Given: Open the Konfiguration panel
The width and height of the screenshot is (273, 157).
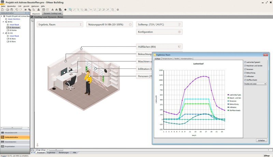Looking at the screenshot, I should [x=159, y=32].
